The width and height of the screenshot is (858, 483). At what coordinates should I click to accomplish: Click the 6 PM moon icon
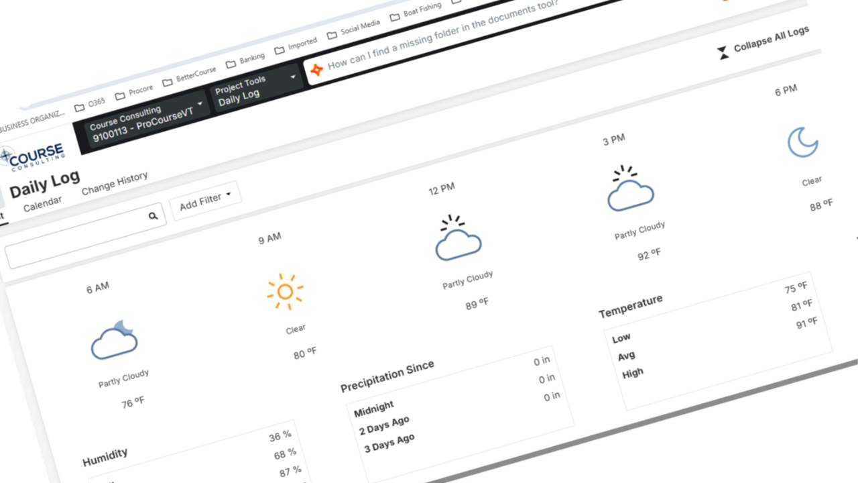point(803,142)
